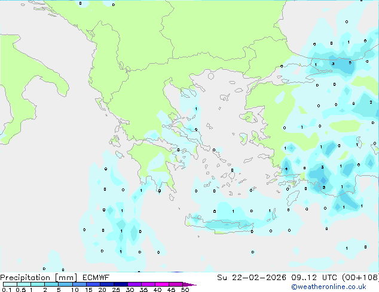This screenshot has height=292, width=379.
Task: Click the 'Precipitation' title text
Action: pyautogui.click(x=25, y=278)
